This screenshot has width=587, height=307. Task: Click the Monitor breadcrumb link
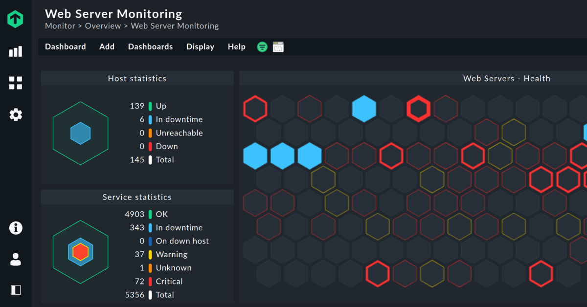(x=60, y=26)
